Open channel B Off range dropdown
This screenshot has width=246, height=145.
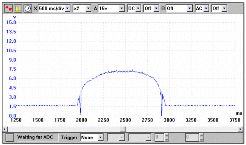190,8
